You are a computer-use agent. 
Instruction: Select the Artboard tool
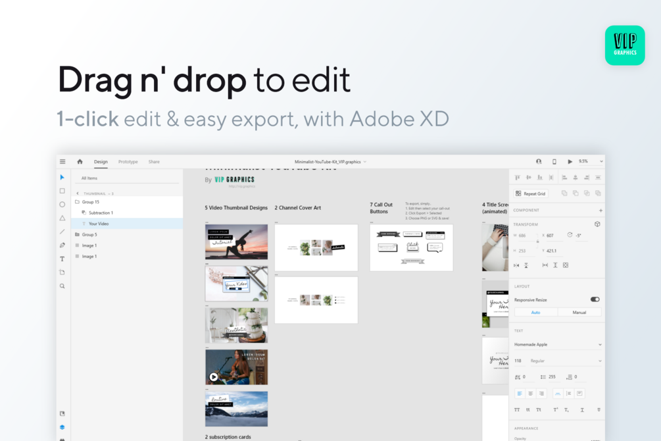[62, 272]
